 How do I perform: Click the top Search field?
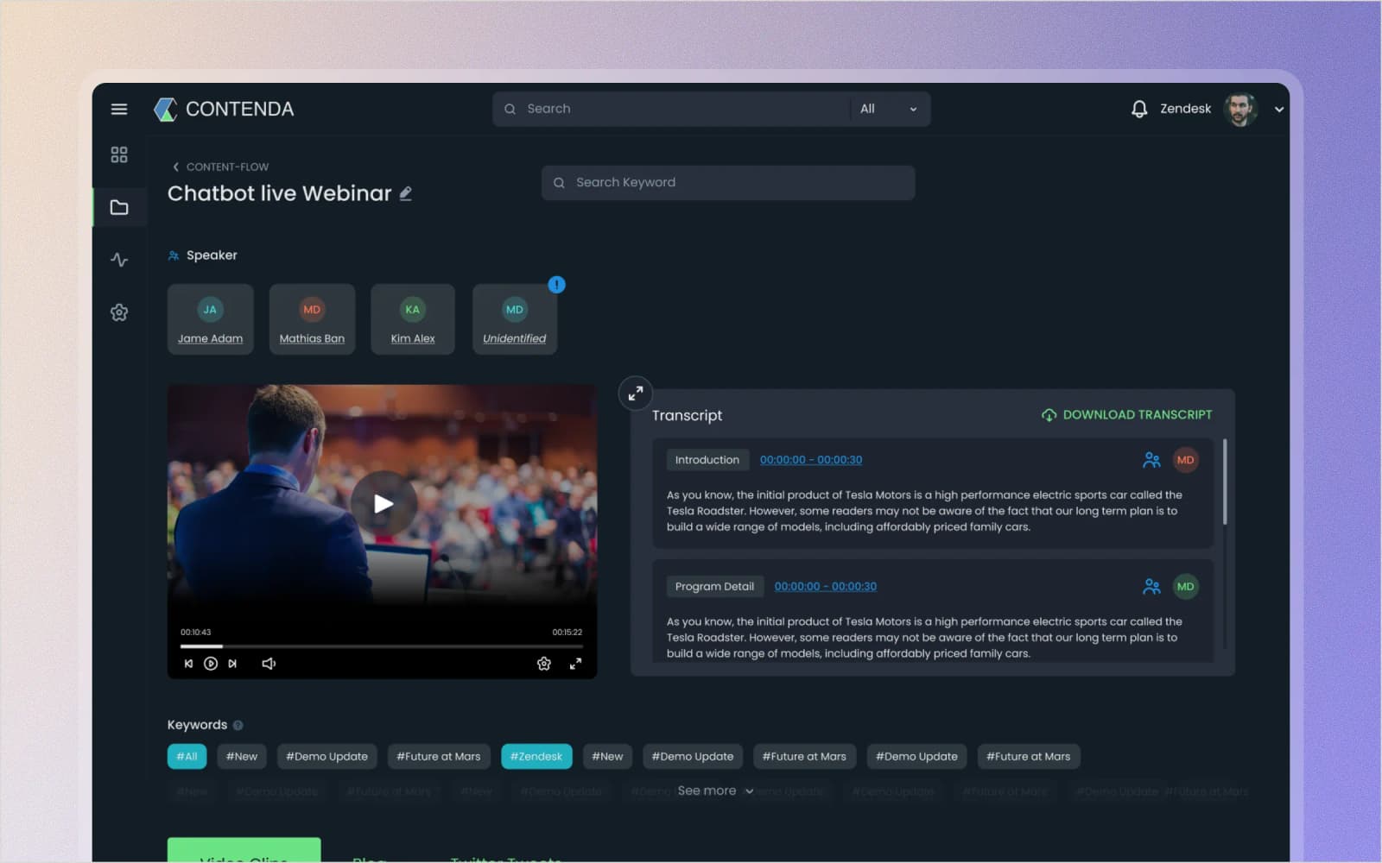click(671, 109)
